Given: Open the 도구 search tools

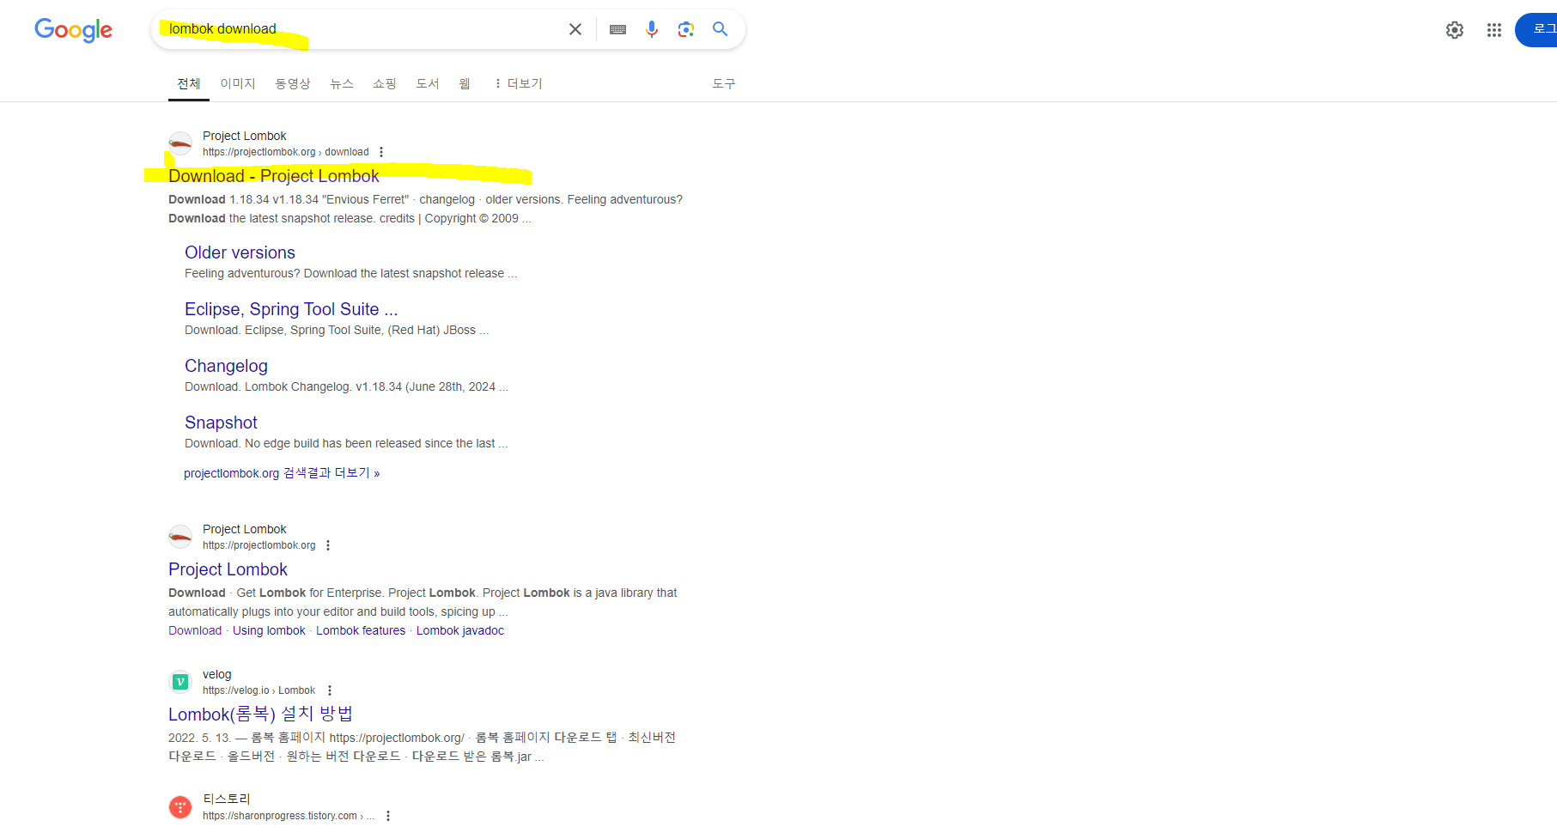Looking at the screenshot, I should 724,83.
